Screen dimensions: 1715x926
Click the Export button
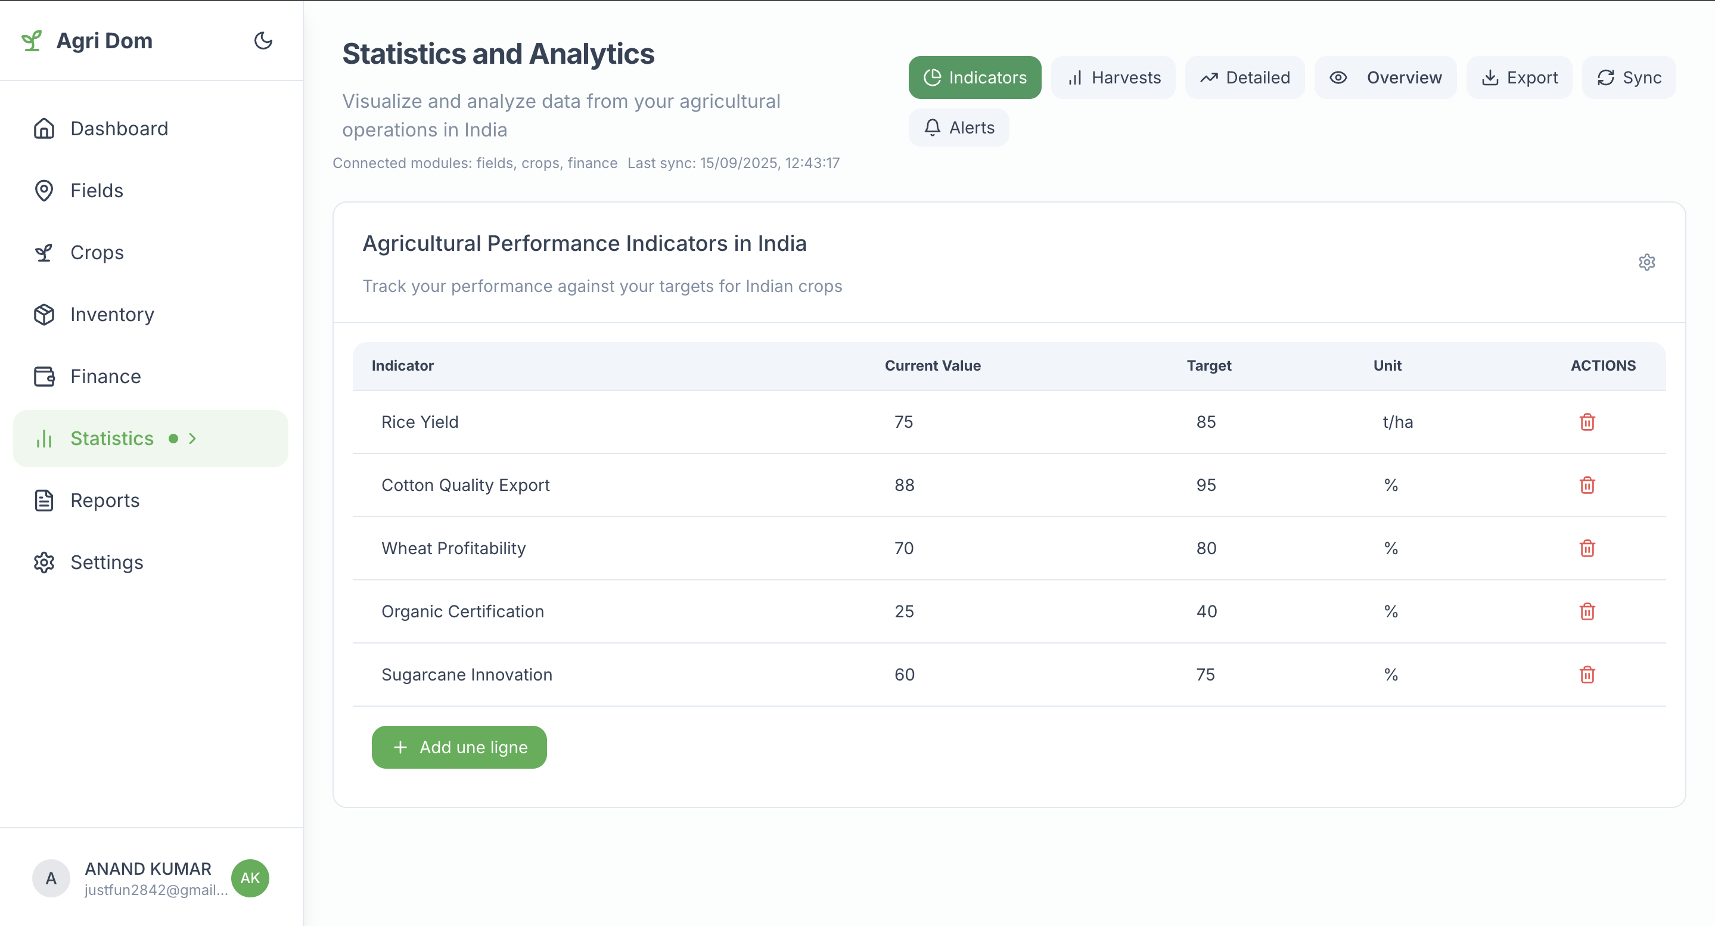[x=1520, y=78]
